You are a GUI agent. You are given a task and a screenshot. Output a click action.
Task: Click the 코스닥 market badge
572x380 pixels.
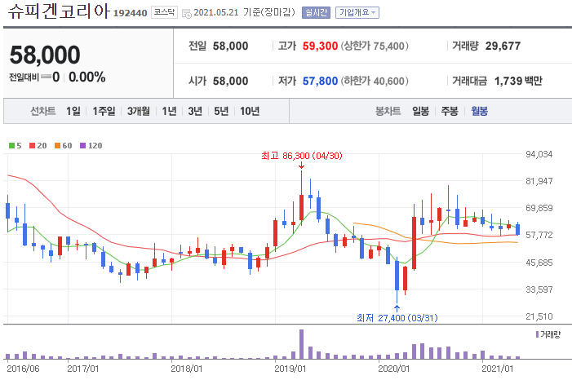click(x=164, y=12)
